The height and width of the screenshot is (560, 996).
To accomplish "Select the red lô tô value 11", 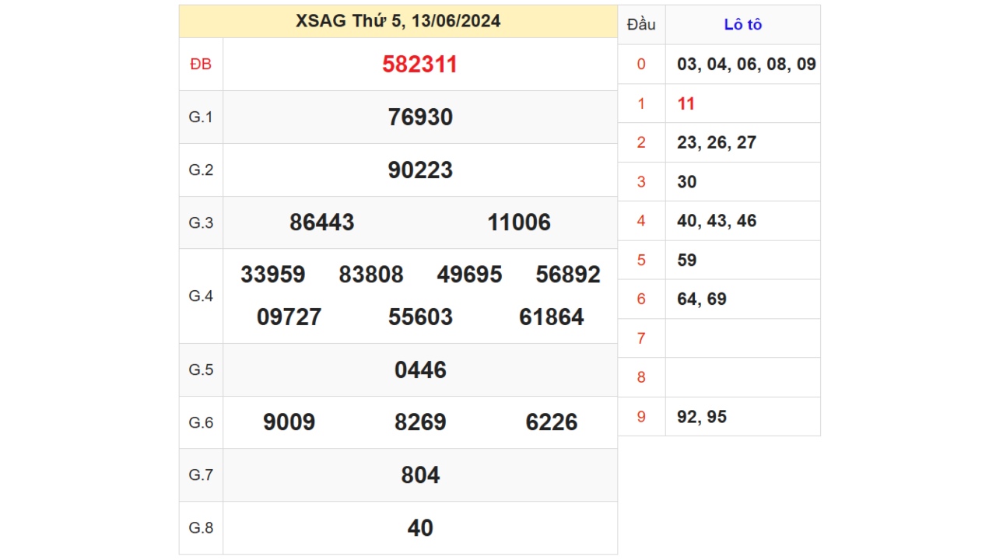I will click(x=686, y=103).
